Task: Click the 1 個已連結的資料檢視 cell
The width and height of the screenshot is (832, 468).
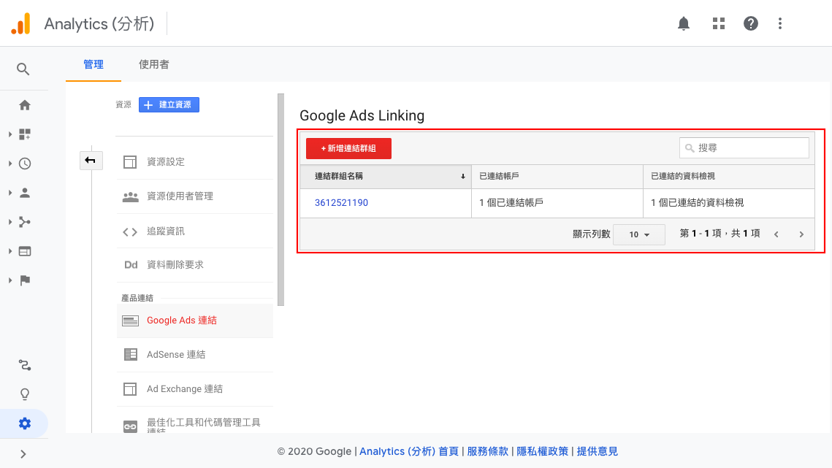Action: (x=729, y=203)
